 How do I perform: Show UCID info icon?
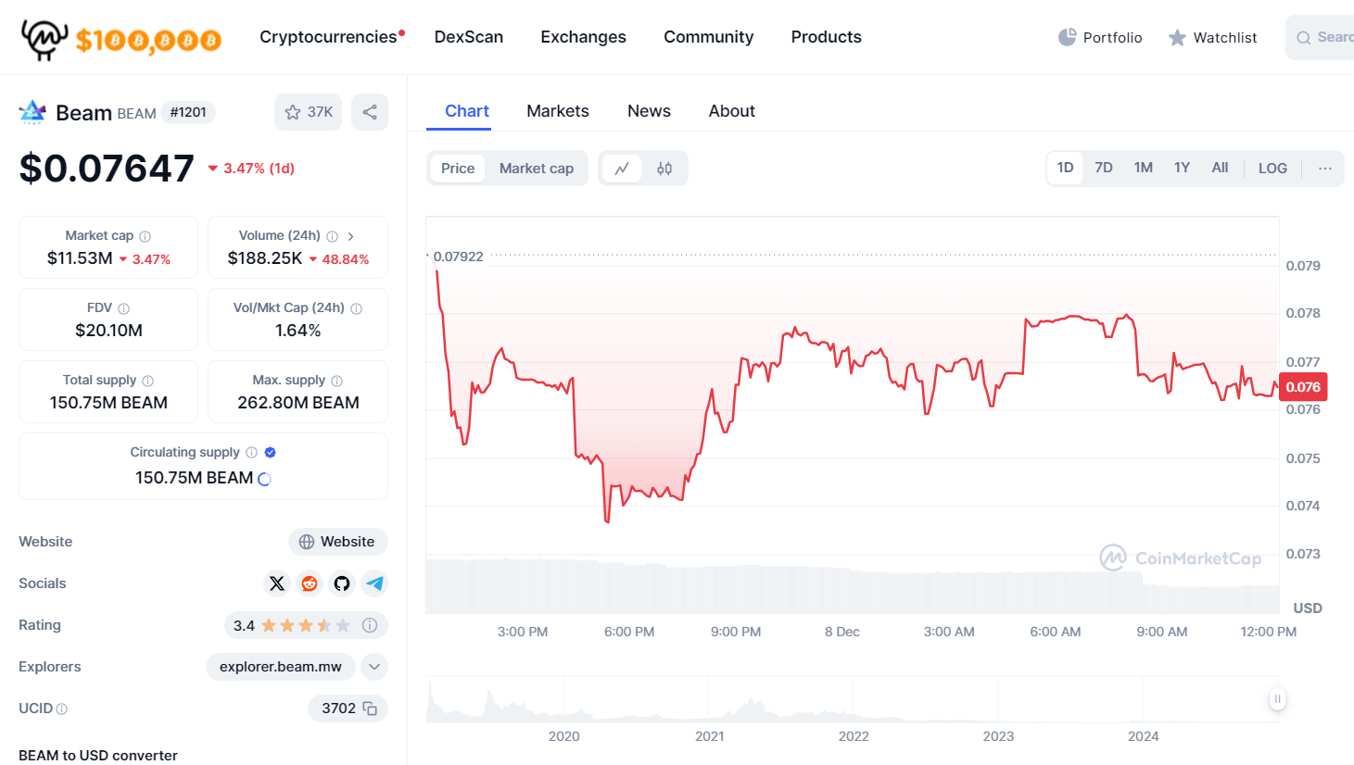62,709
